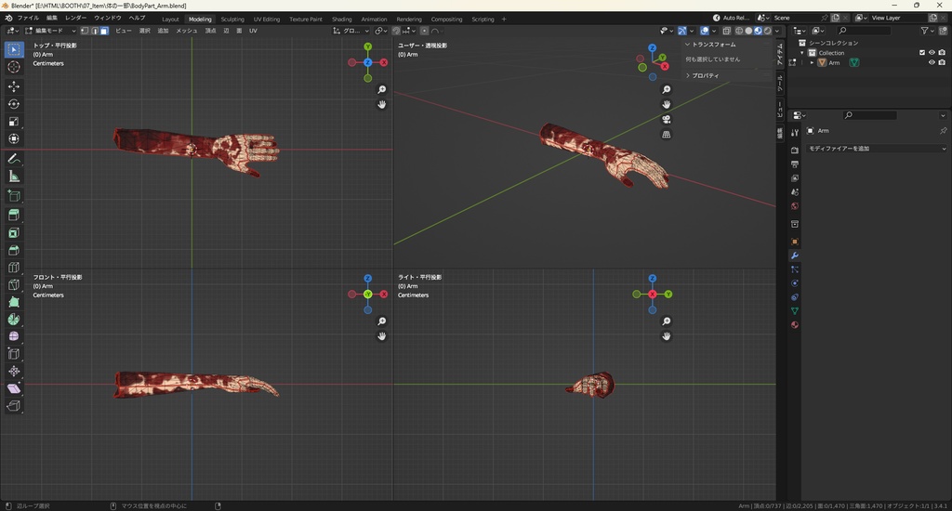Activate the Cursor tool
Image resolution: width=952 pixels, height=511 pixels.
coord(14,67)
